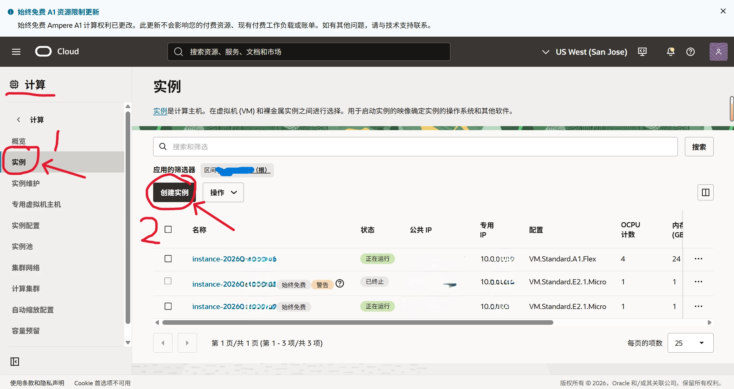Click the info icon in the banner
Image resolution: width=734 pixels, height=389 pixels.
click(11, 12)
